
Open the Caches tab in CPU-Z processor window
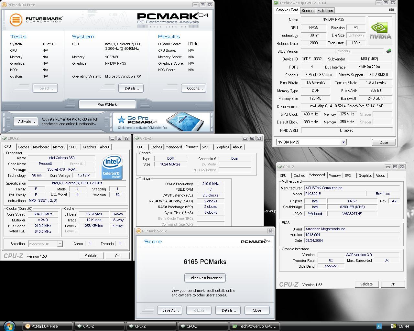[x=23, y=147]
